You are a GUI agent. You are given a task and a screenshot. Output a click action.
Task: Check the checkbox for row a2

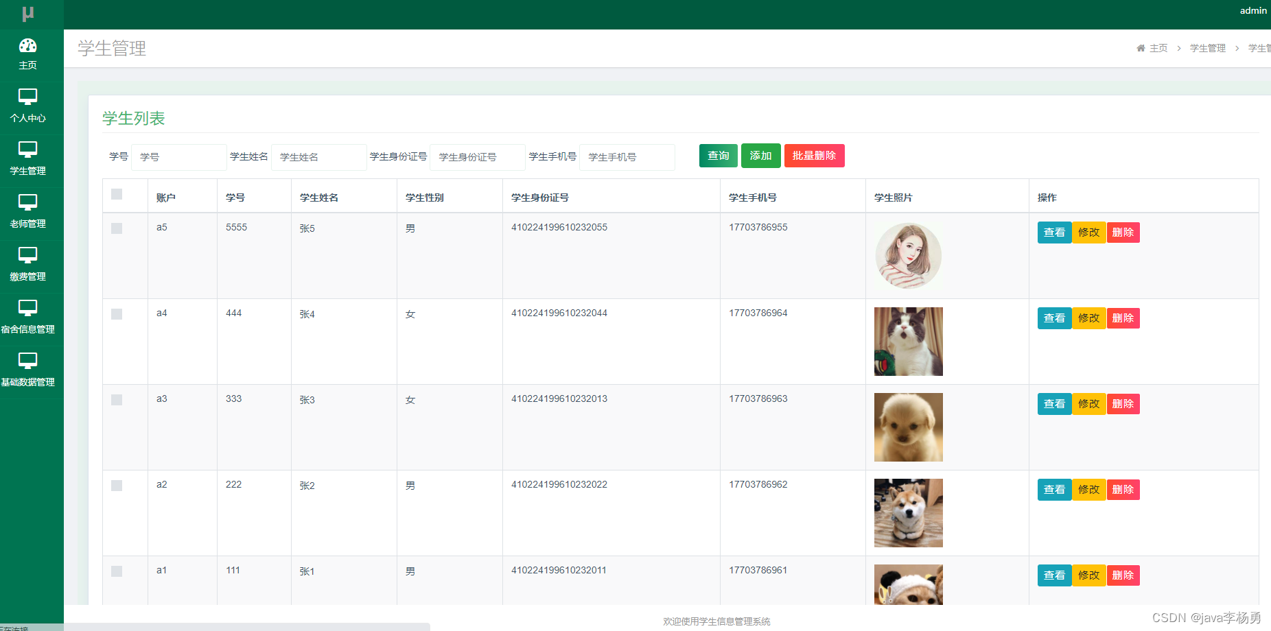point(117,486)
